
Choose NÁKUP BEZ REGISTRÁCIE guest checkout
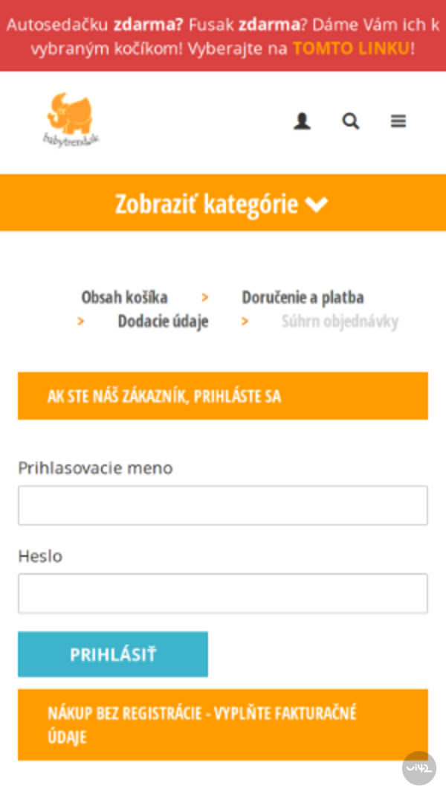[x=223, y=724]
